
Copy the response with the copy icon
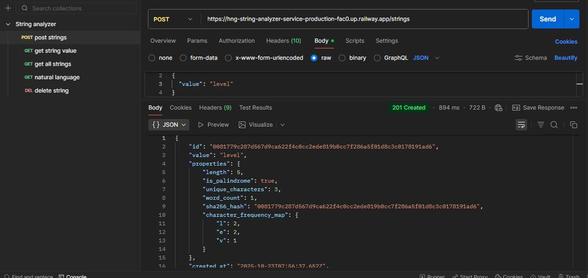pyautogui.click(x=573, y=125)
